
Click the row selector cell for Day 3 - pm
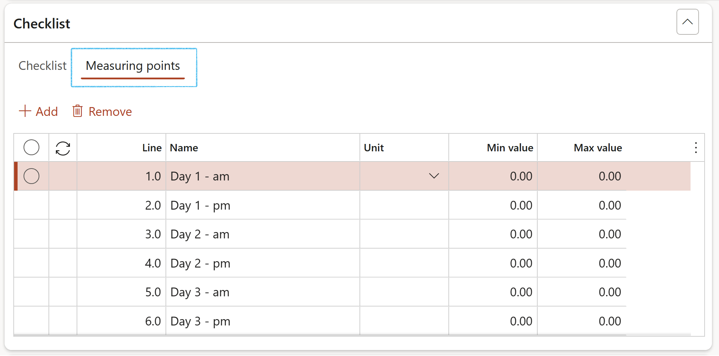point(31,321)
